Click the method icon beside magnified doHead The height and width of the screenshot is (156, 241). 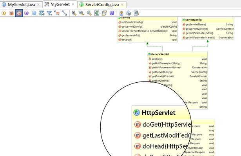138,146
